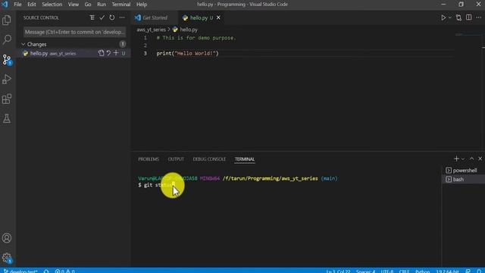The width and height of the screenshot is (485, 273).
Task: Open the run options dropdown arrow
Action: pos(449,17)
